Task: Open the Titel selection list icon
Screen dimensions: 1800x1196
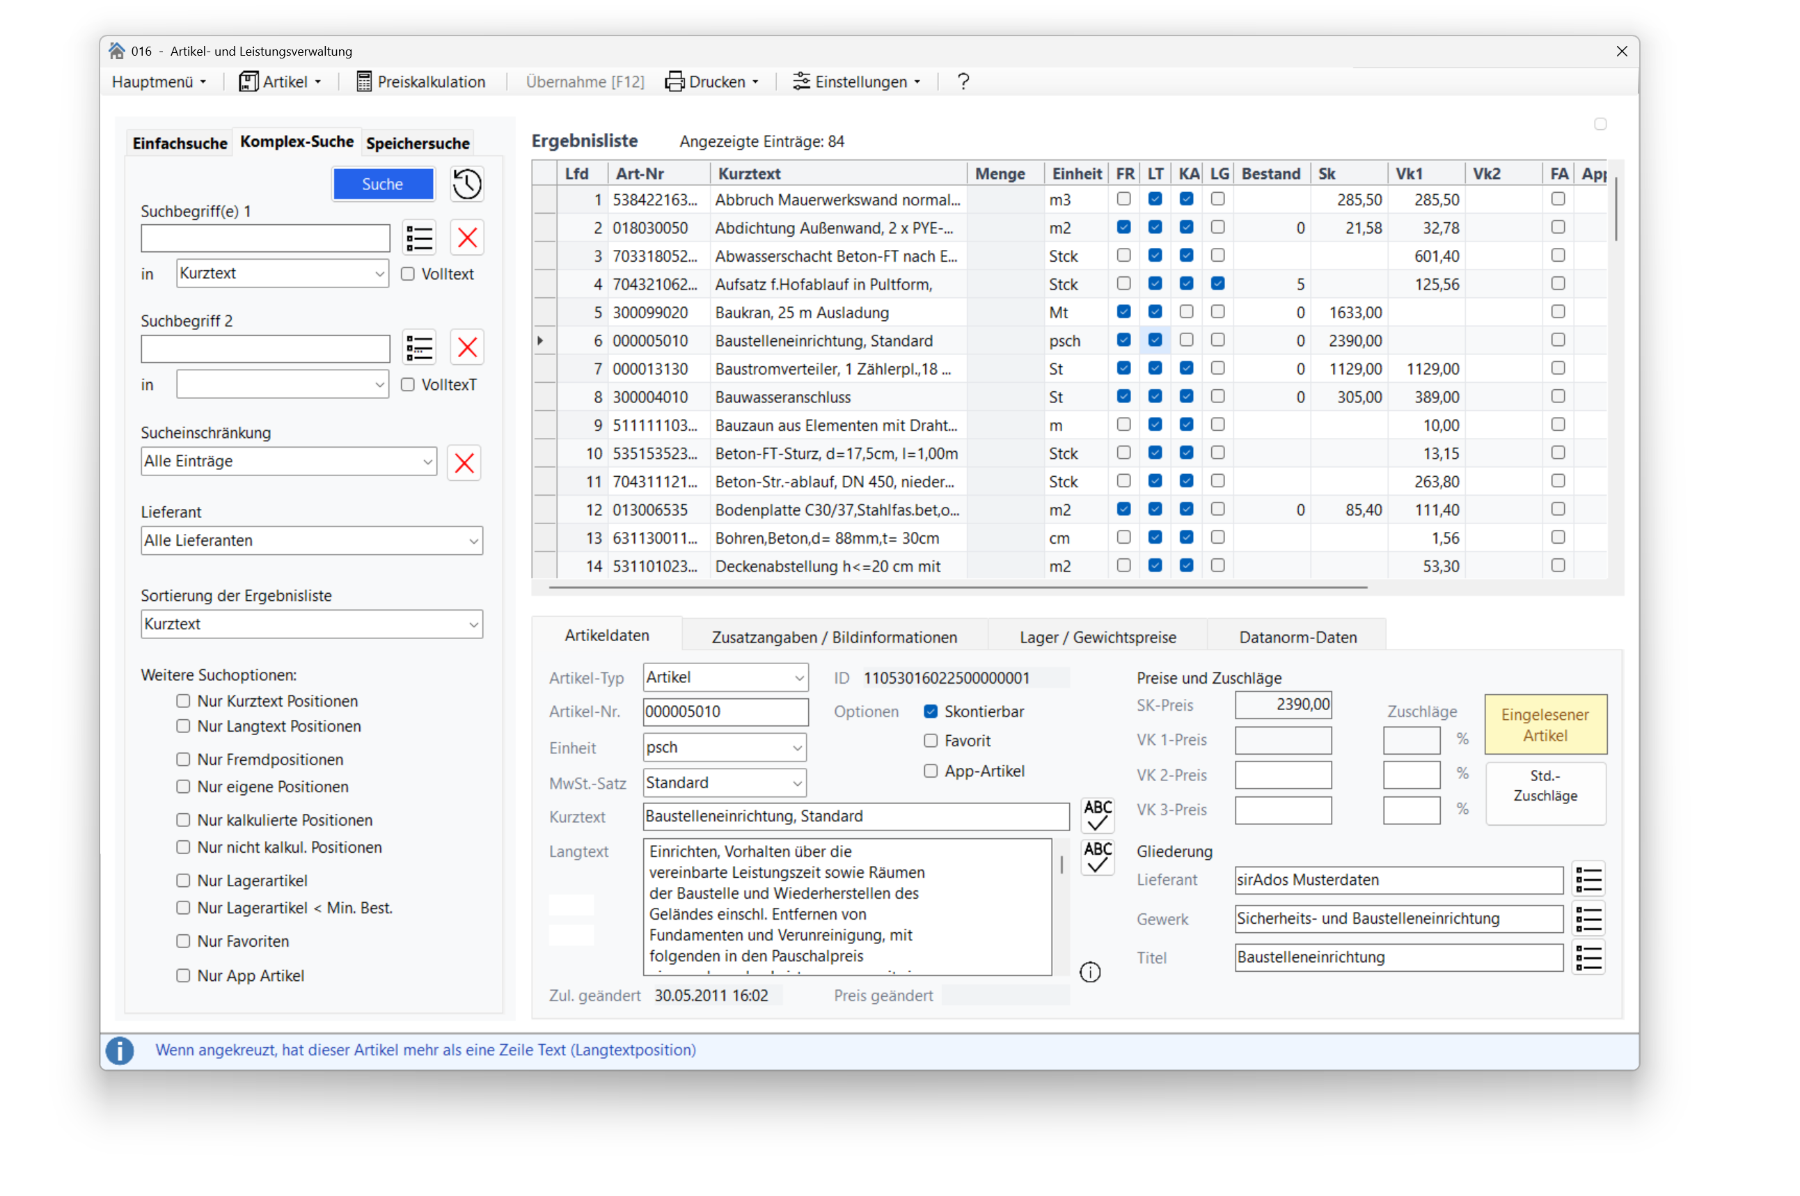Action: click(1588, 958)
